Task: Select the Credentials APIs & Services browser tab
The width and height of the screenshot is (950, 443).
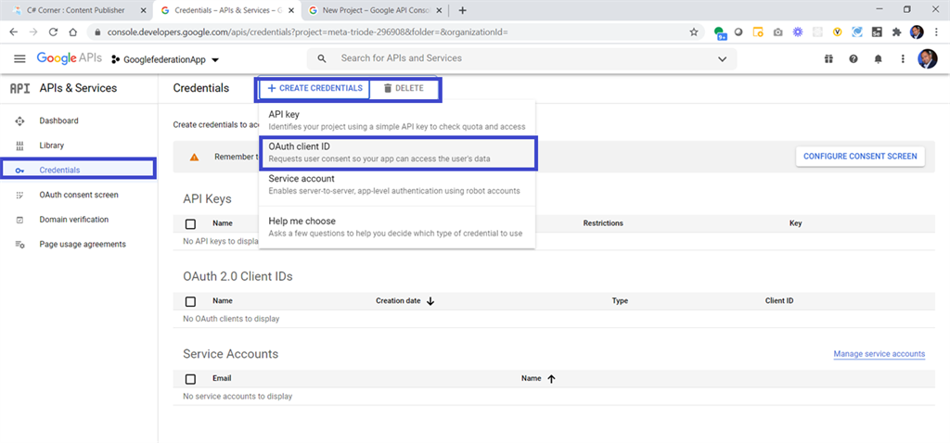Action: coord(227,10)
